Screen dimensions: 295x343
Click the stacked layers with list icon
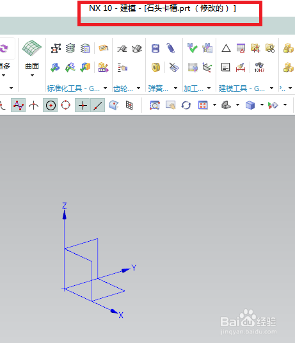pyautogui.click(x=85, y=48)
